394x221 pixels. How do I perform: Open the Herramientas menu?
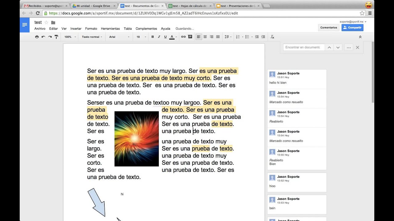coord(110,29)
